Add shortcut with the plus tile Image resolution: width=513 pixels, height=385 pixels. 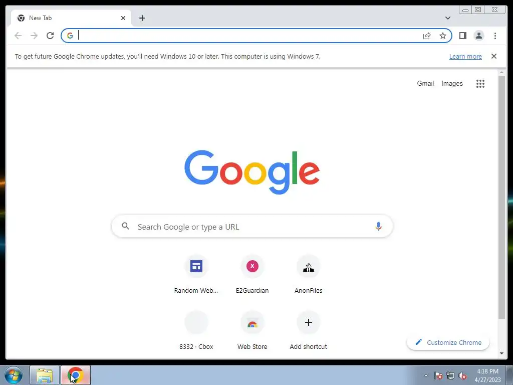click(x=308, y=330)
